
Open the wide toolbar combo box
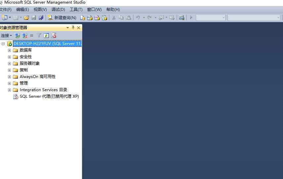tap(254, 18)
